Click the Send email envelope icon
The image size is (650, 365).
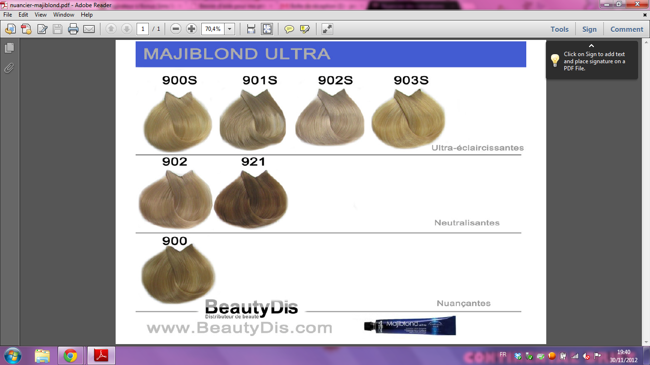(89, 29)
